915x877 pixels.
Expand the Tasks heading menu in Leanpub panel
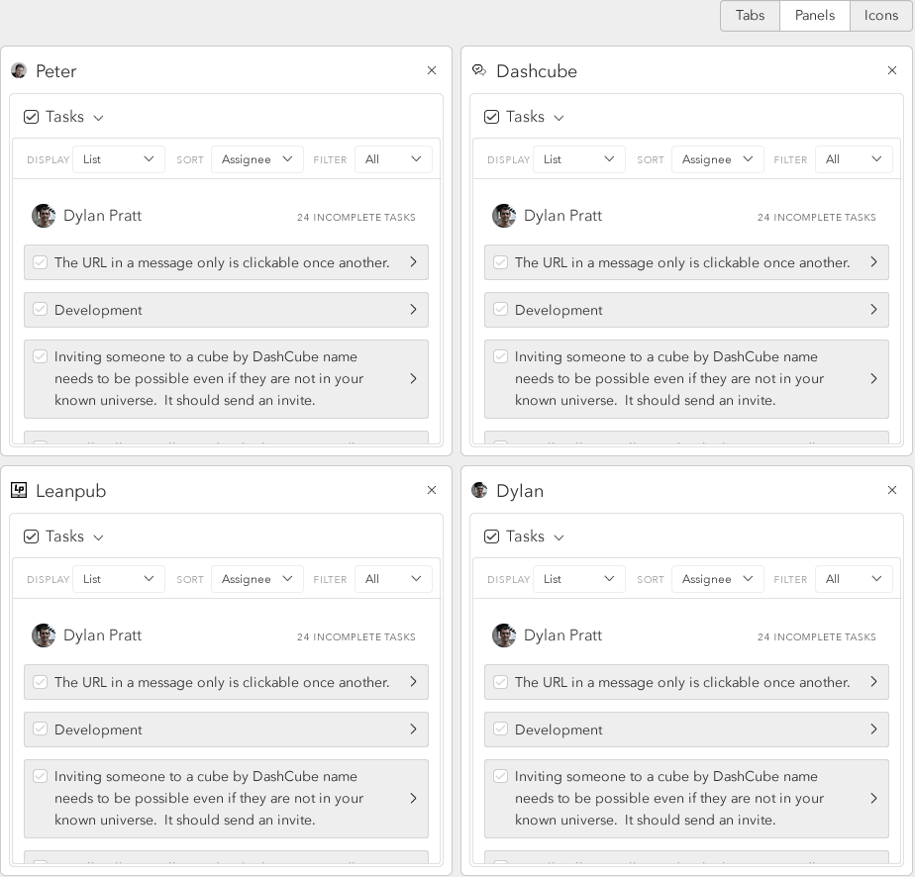(x=98, y=537)
